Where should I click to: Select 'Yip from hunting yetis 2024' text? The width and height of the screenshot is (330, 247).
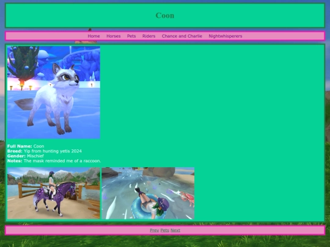[53, 151]
